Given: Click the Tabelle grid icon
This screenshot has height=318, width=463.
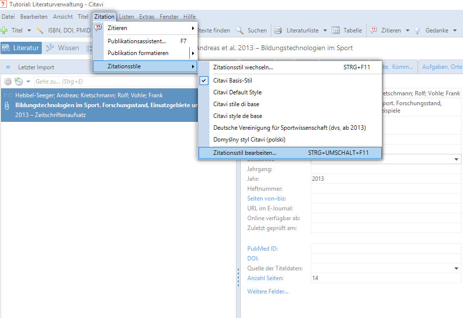Looking at the screenshot, I should [336, 30].
